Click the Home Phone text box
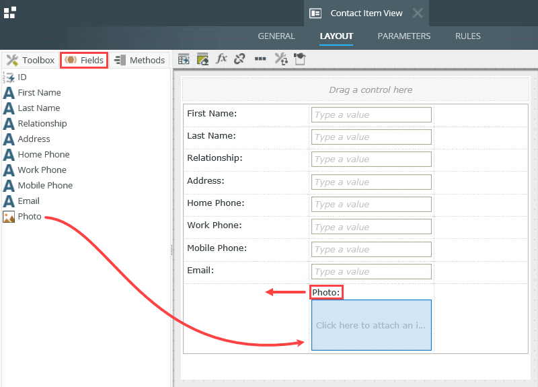This screenshot has height=387, width=538. 371,205
